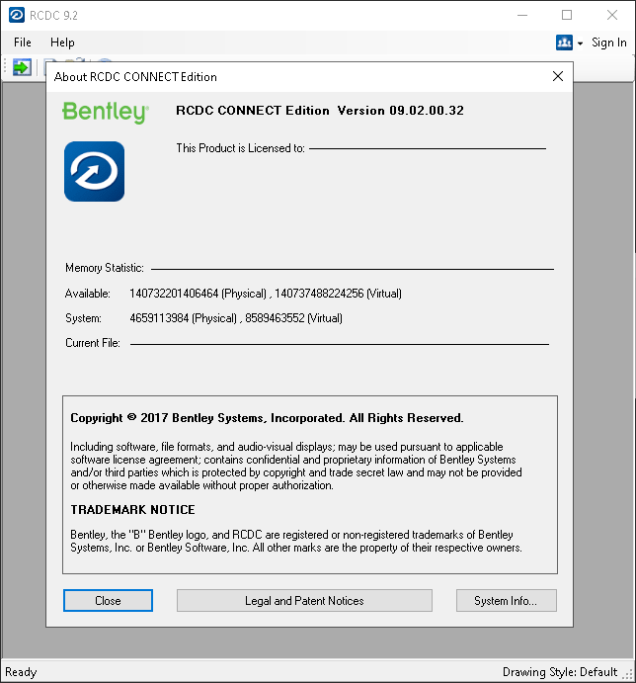
Task: Open Legal and Patent Notices
Action: [x=304, y=601]
